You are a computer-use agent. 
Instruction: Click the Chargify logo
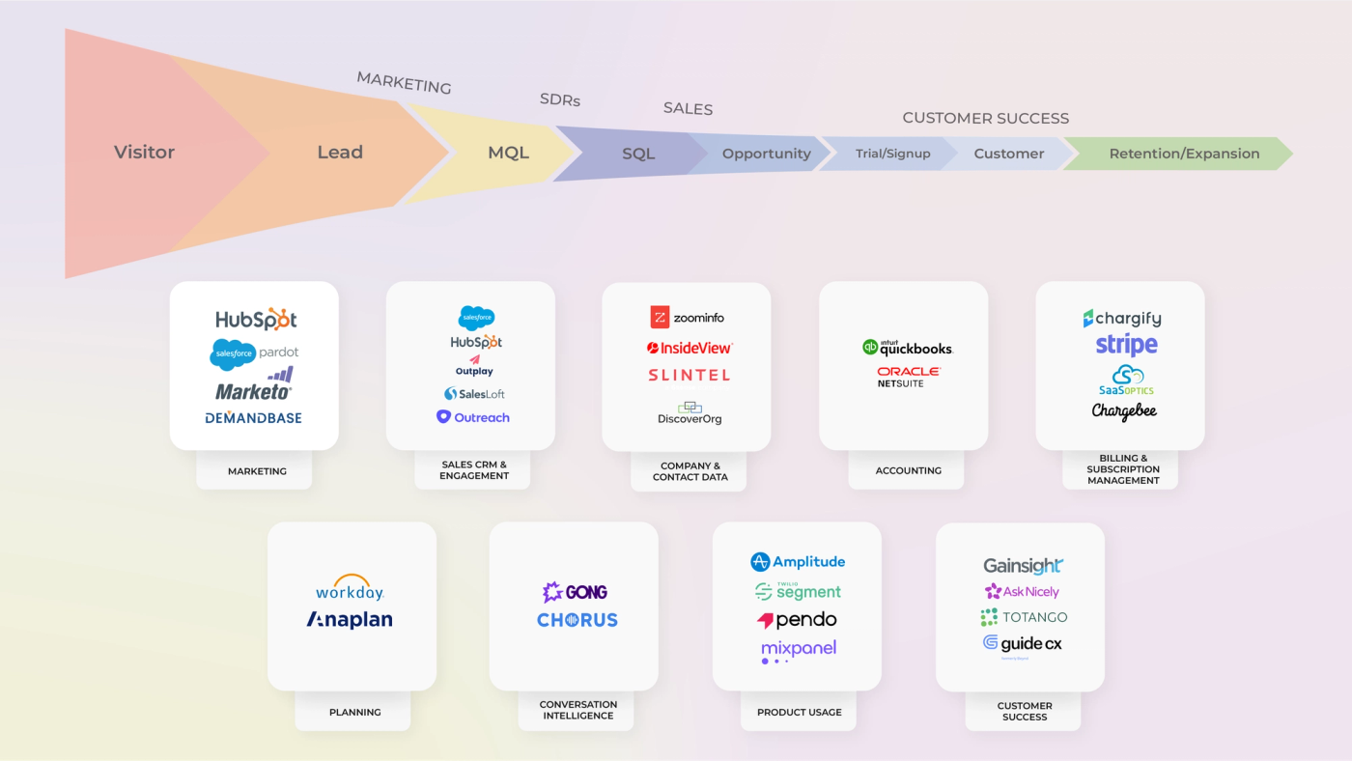click(1122, 319)
